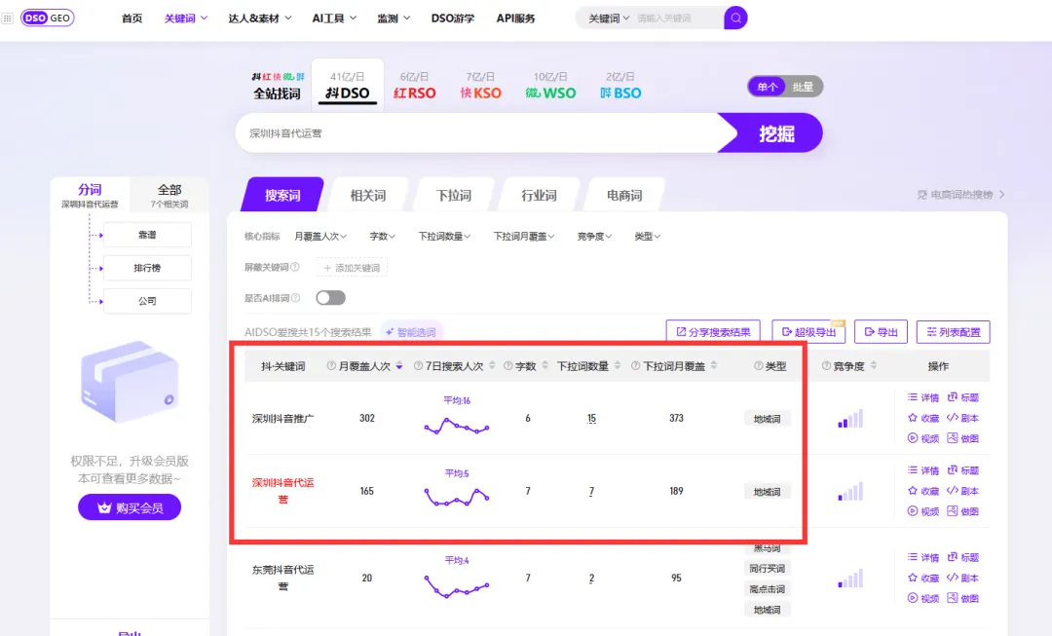
Task: Open the 视频 play icon for 深圳抖音代运营
Action: 913,510
